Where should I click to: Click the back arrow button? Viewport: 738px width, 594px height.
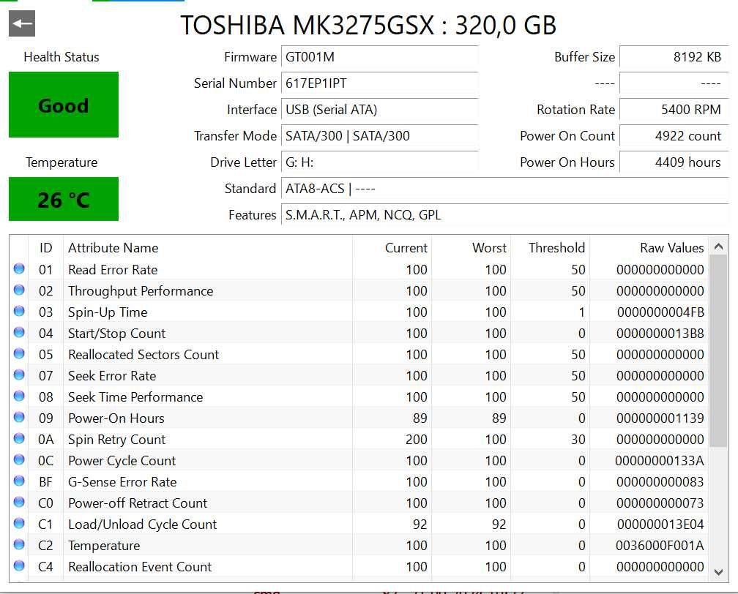[22, 23]
